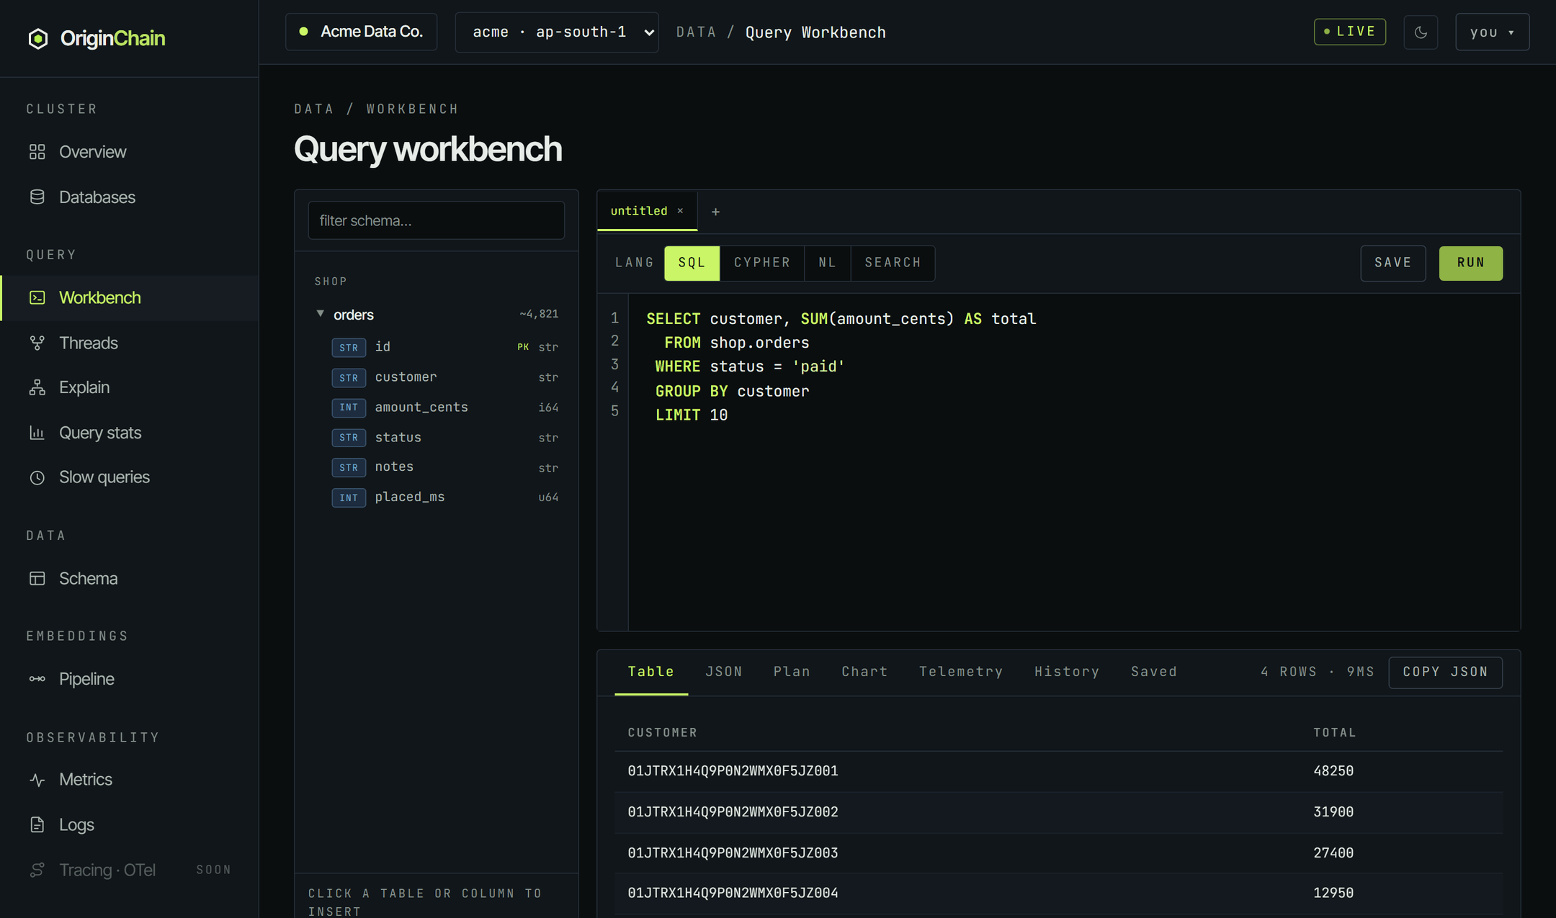This screenshot has height=918, width=1556.
Task: Select the row with total 48250
Action: [x=1058, y=771]
